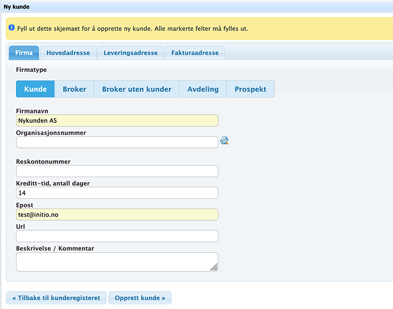
Task: Switch Firmatype to Prospekt
Action: (x=250, y=89)
